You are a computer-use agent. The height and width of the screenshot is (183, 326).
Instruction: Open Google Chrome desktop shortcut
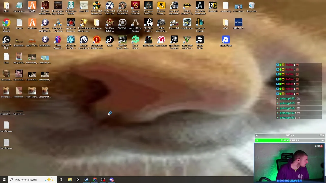pos(6,25)
